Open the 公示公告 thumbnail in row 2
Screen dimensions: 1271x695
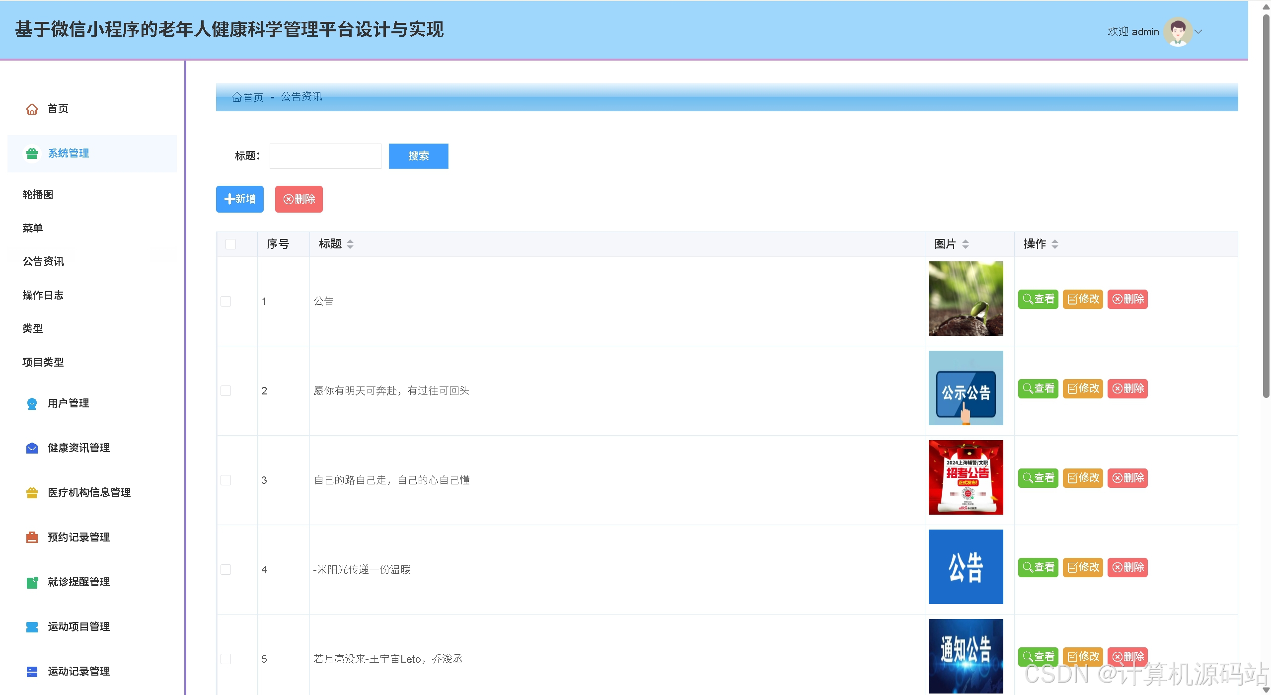click(x=966, y=388)
